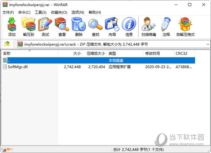Maximize the WinRAR window

(190, 5)
